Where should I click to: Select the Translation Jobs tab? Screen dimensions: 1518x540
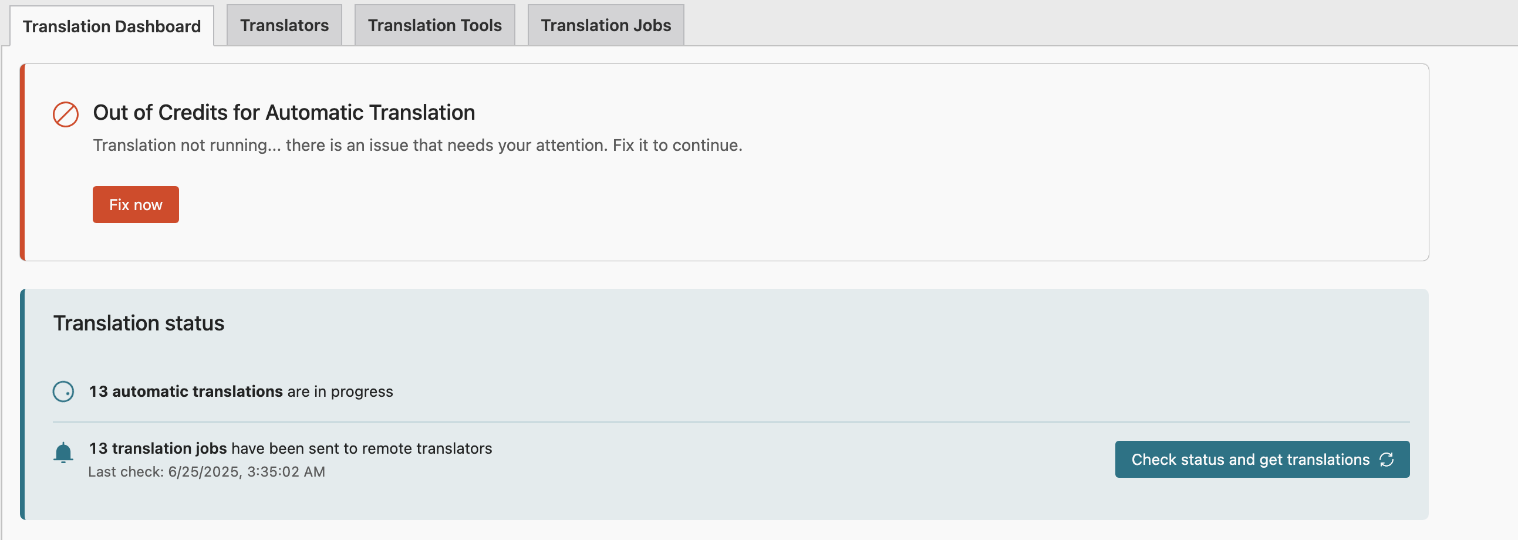(x=606, y=25)
